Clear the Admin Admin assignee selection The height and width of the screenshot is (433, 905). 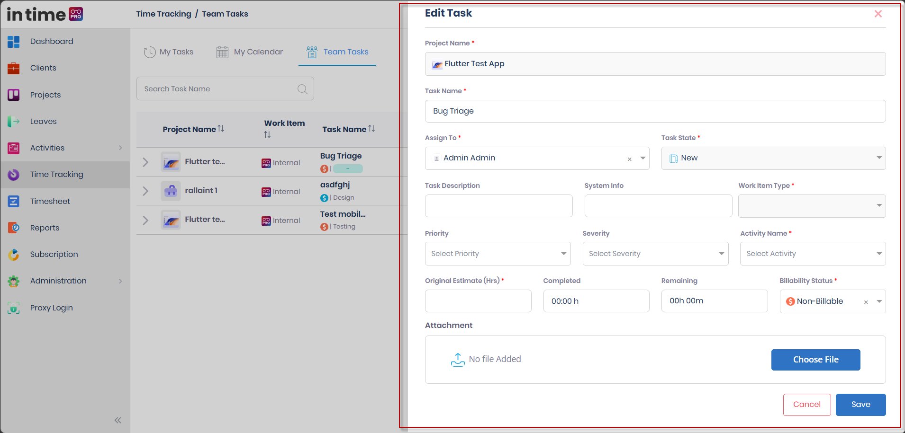[x=630, y=159]
